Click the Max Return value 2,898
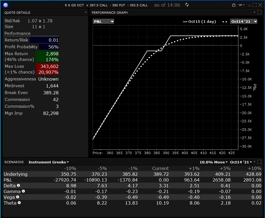Screen dimensions: 265x218 point(52,54)
